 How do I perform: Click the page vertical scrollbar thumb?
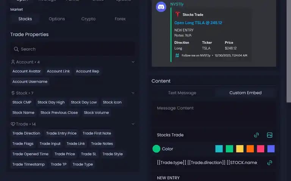289,51
